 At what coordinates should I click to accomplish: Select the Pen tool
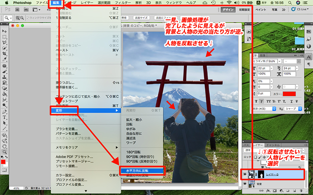pos(4,111)
